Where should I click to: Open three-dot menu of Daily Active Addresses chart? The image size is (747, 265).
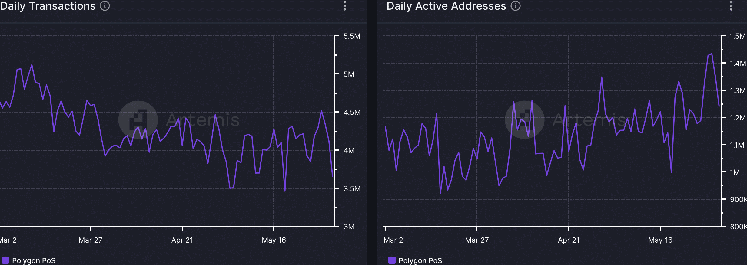(x=731, y=6)
